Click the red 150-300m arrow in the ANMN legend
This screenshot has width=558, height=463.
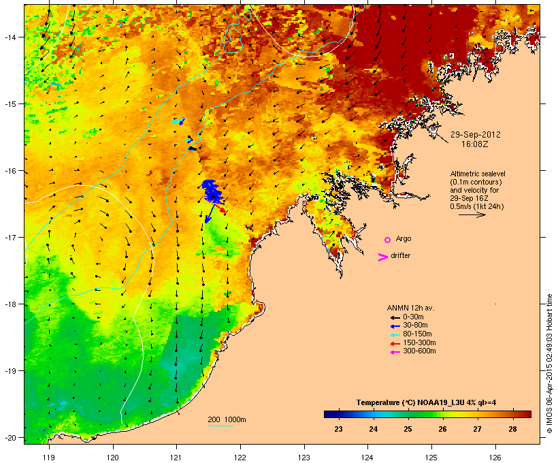coord(395,344)
